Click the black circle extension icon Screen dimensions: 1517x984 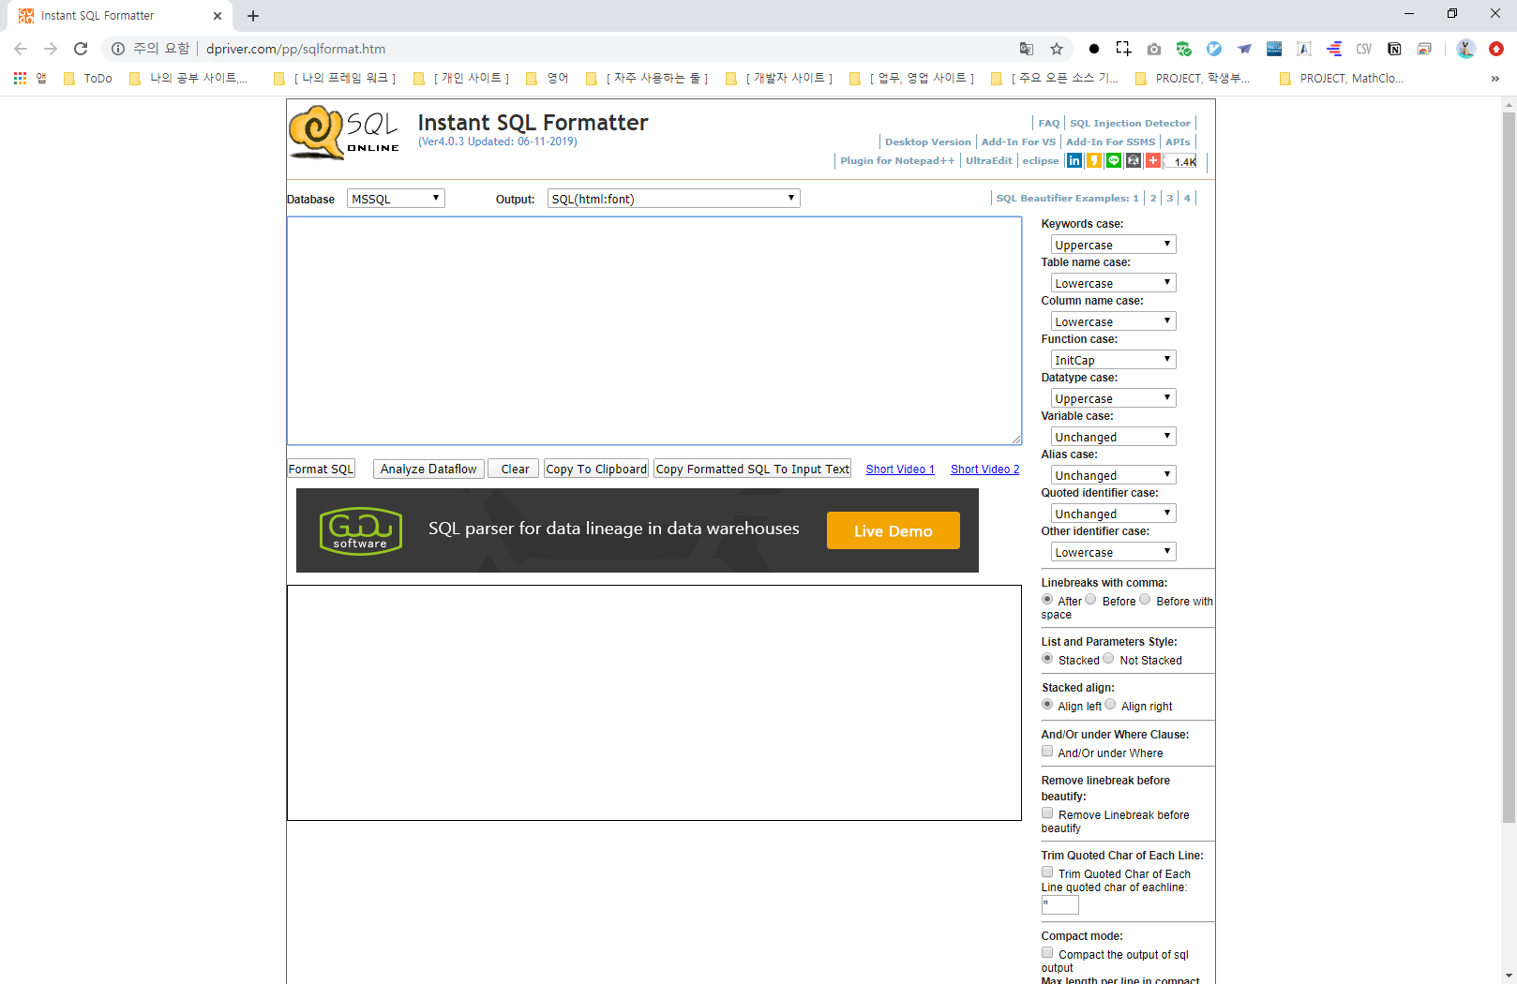point(1094,49)
